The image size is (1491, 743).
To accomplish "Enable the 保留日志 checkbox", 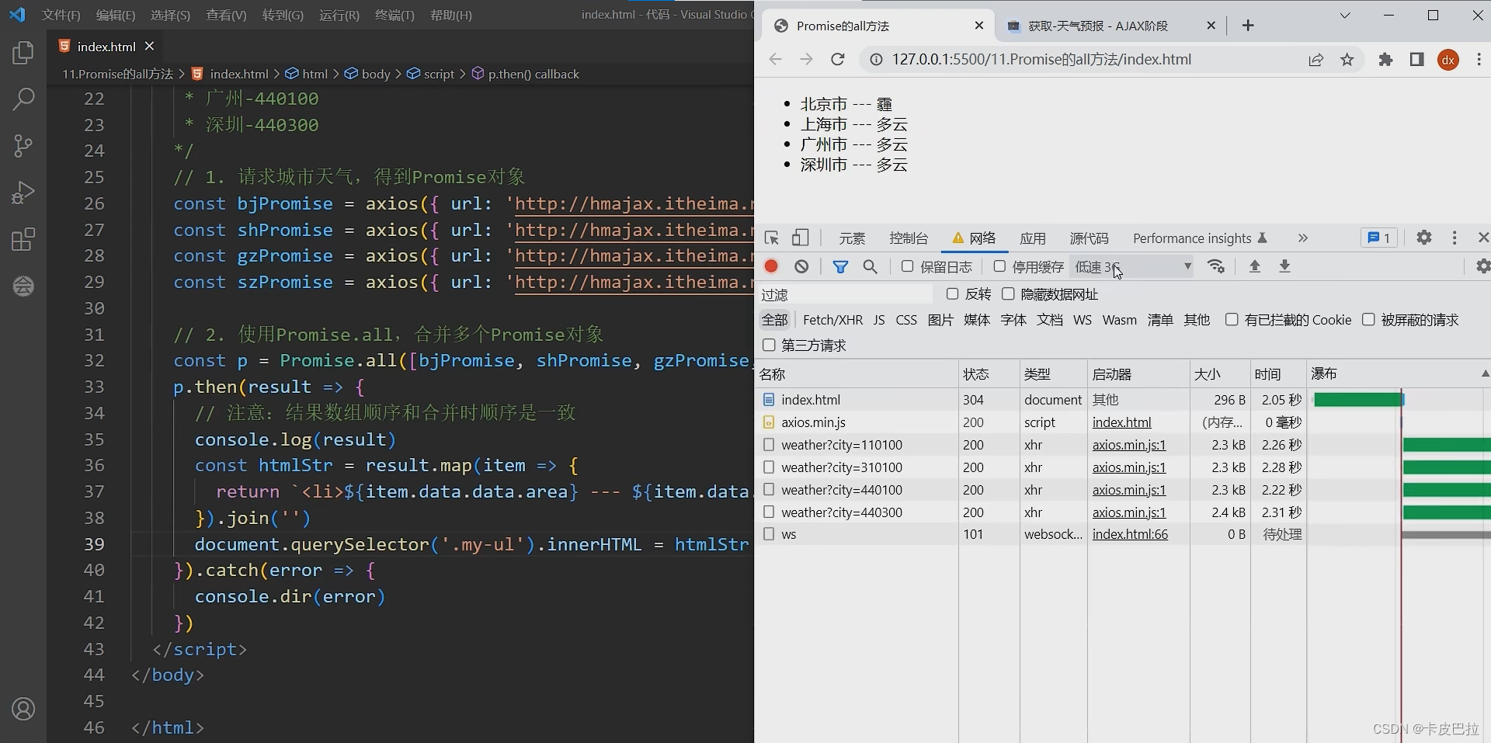I will click(906, 266).
